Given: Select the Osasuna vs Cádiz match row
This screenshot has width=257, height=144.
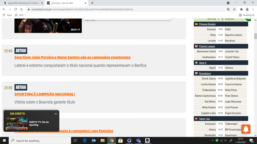Looking at the screenshot, I should coord(221,29).
